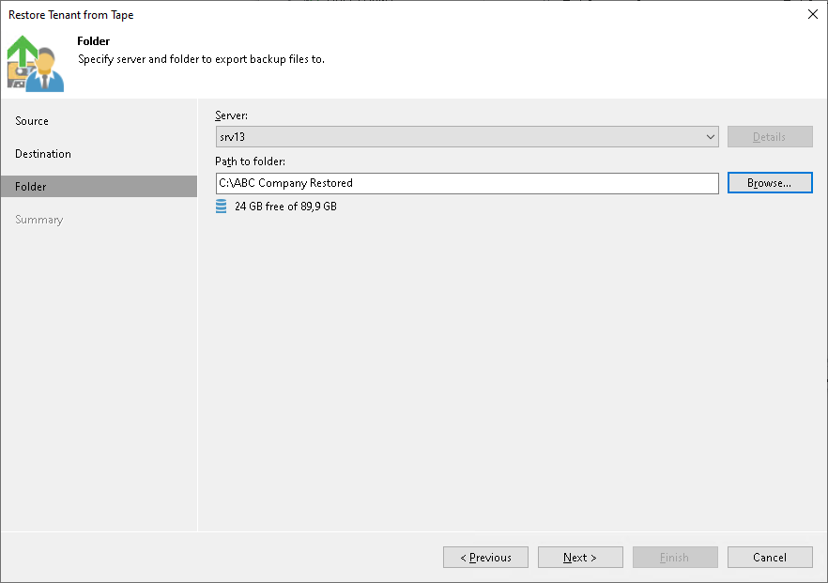Cancel the restore wizard
The height and width of the screenshot is (583, 828).
770,557
